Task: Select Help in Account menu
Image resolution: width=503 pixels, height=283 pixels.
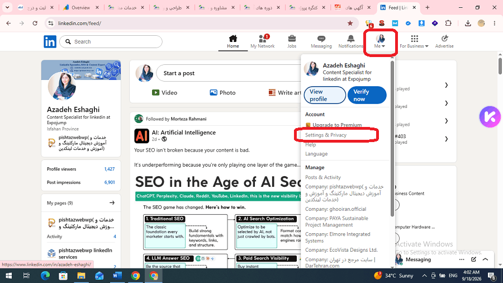Action: tap(311, 144)
